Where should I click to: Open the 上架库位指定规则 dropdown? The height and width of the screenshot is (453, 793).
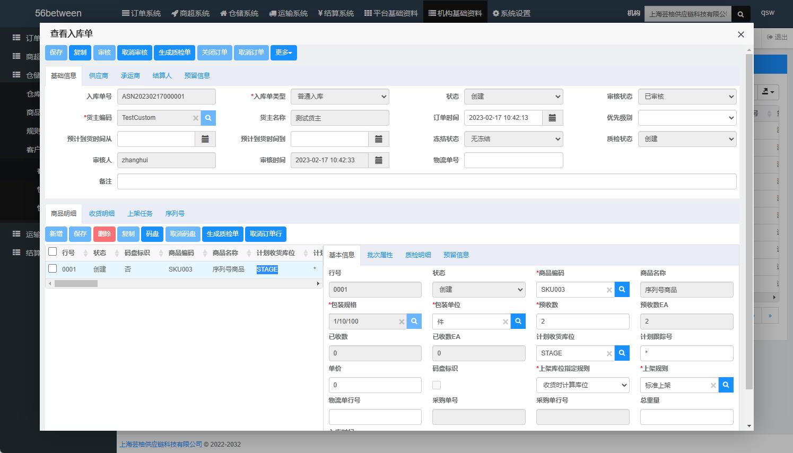(583, 385)
